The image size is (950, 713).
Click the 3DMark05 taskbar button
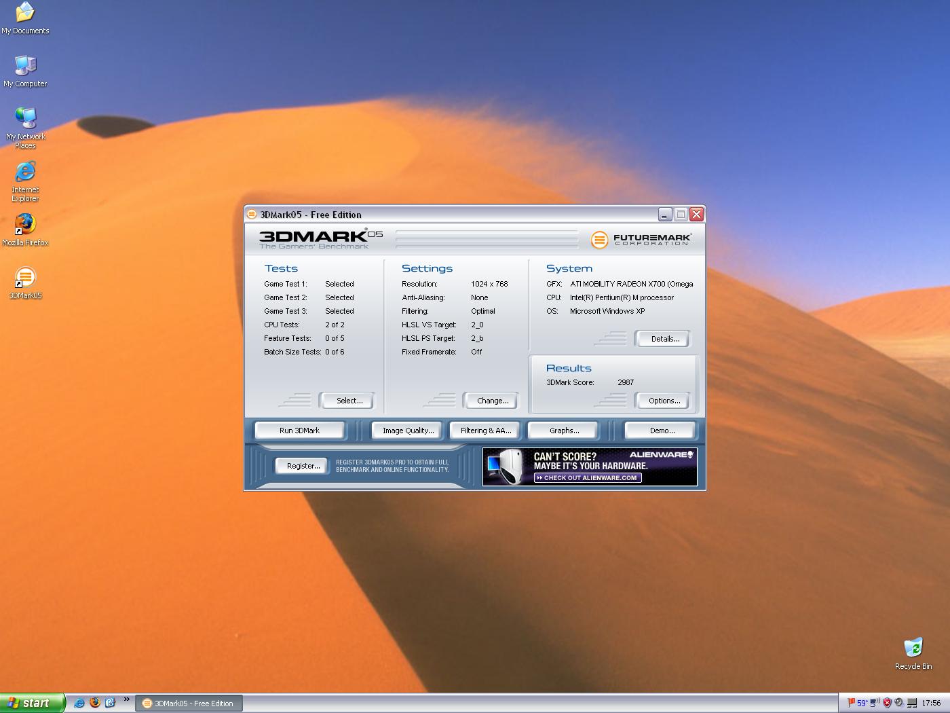[189, 703]
